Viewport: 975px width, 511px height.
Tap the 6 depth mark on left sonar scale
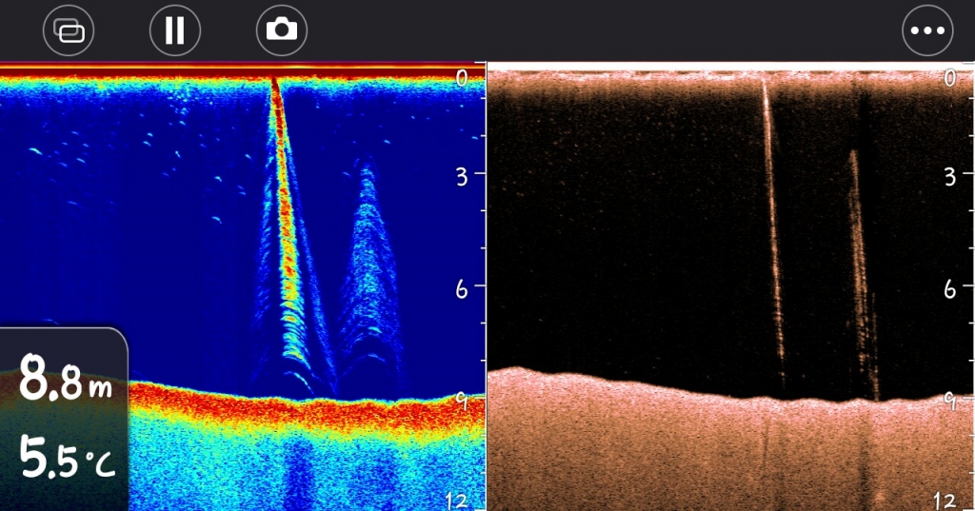coord(462,289)
